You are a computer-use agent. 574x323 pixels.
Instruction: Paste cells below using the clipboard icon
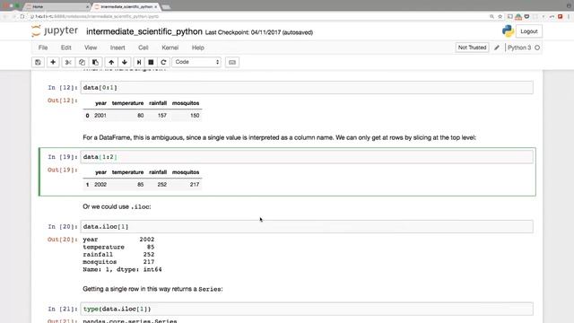coord(95,62)
